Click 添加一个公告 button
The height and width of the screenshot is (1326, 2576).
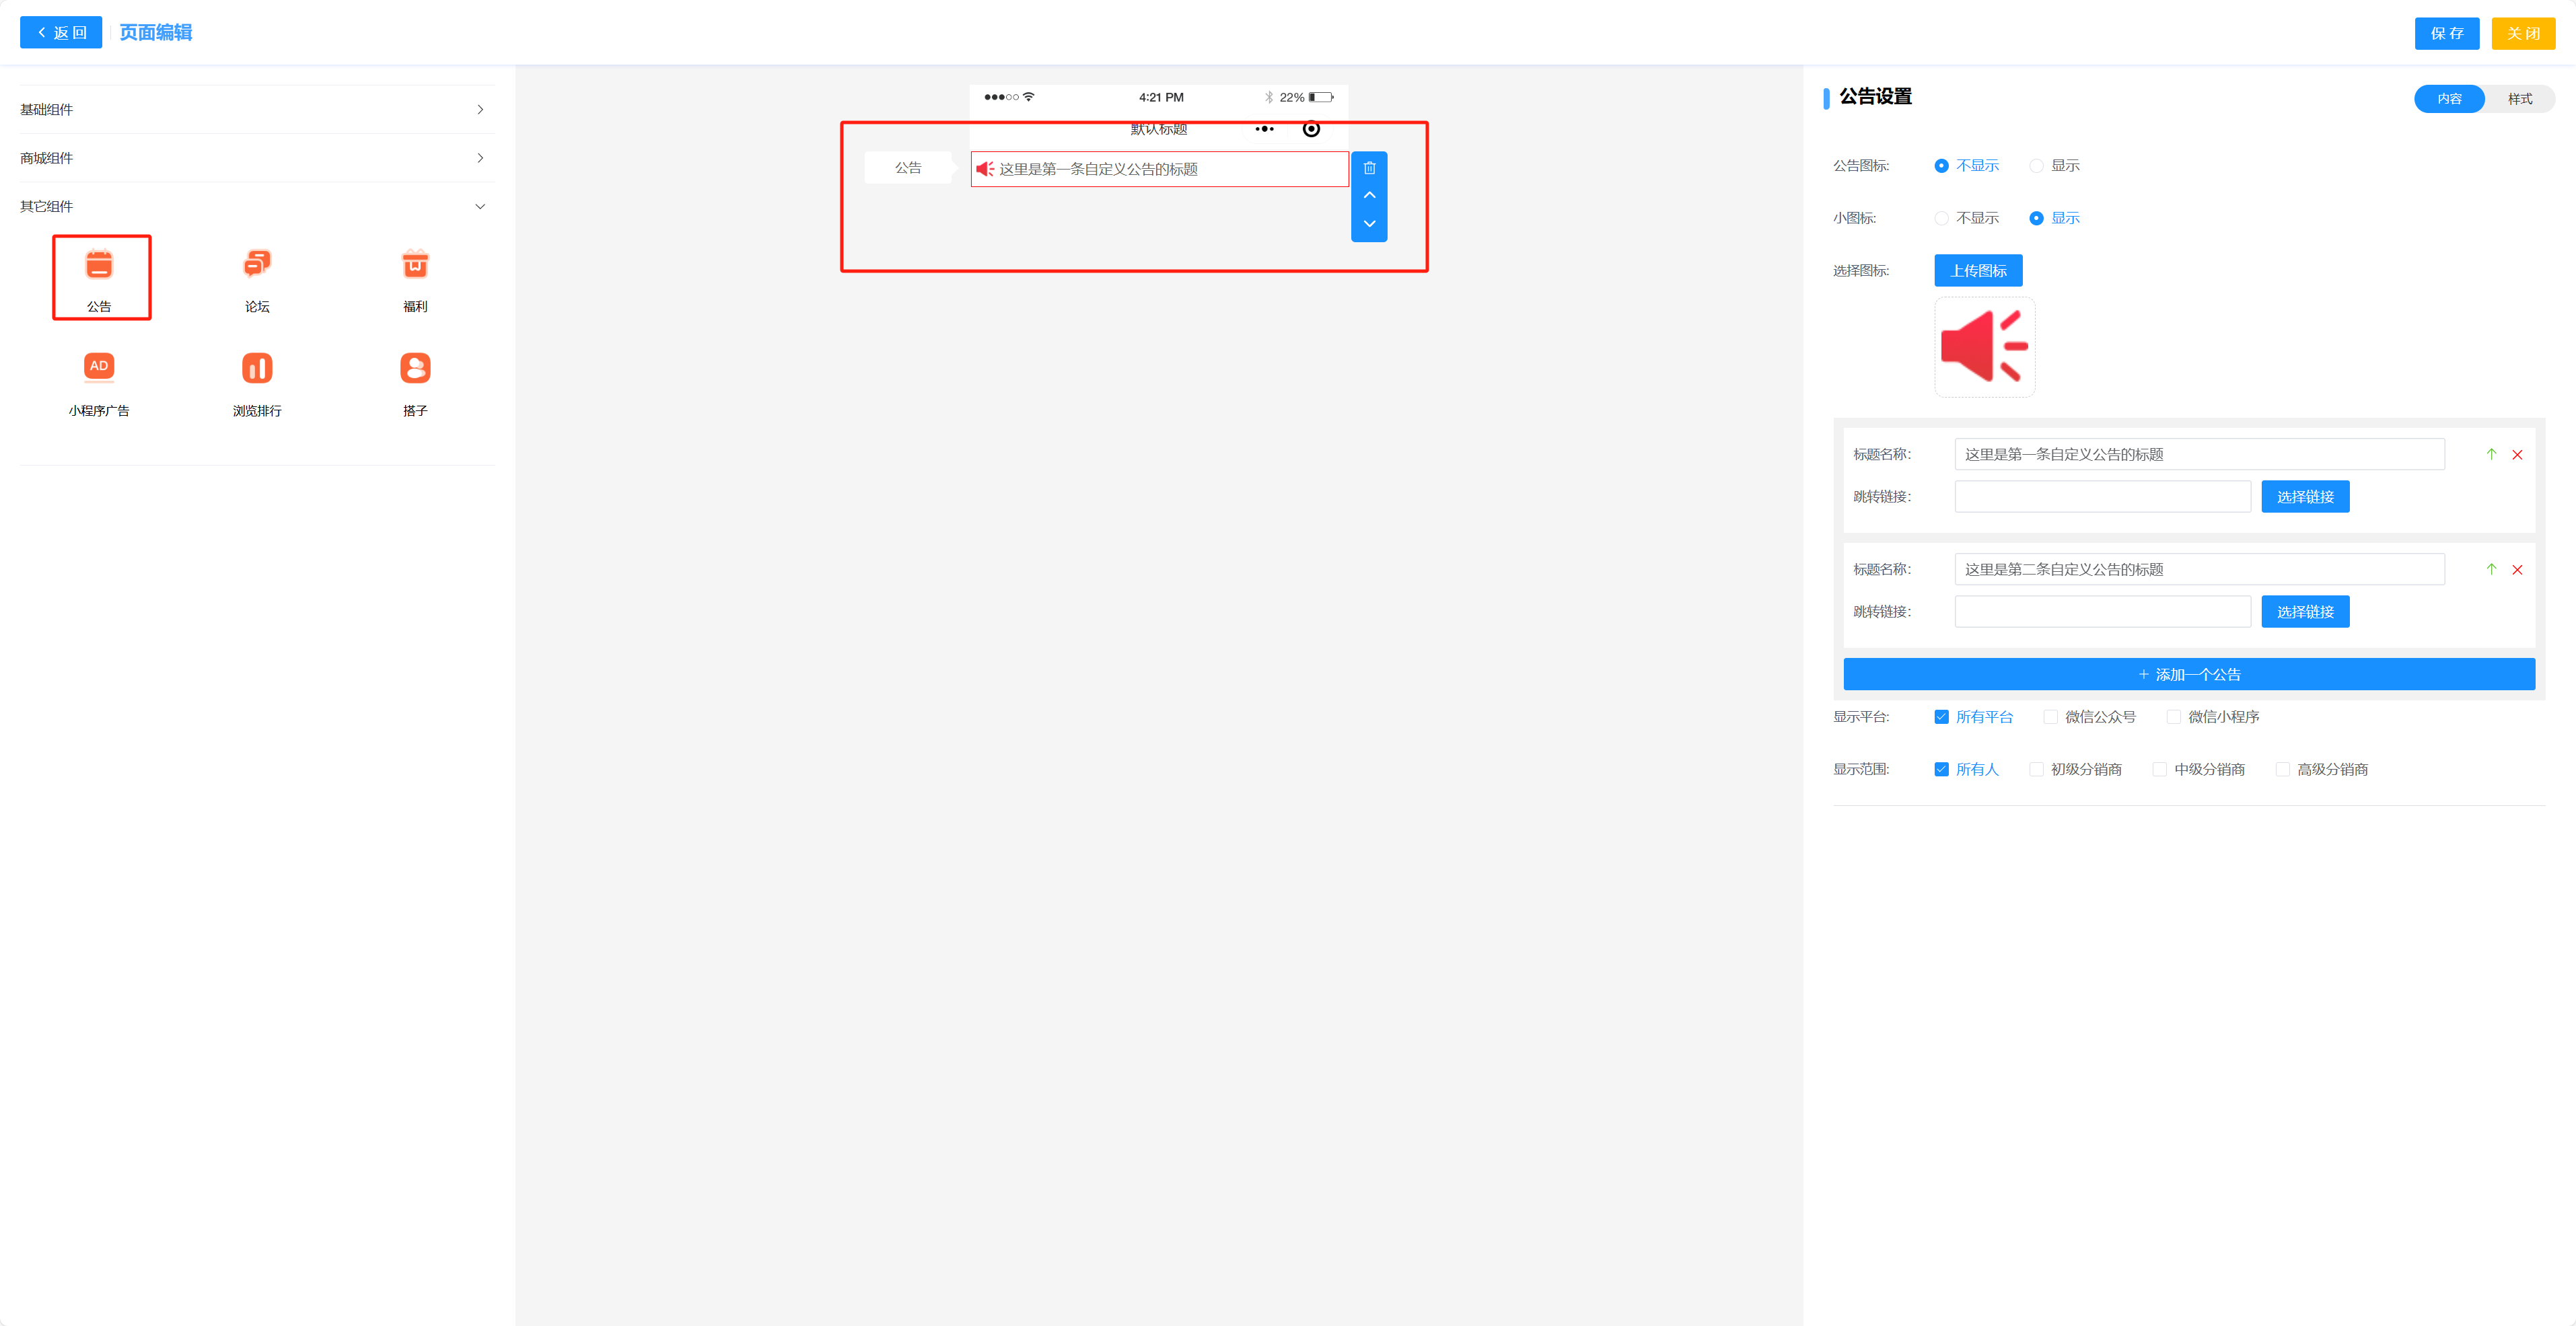coord(2188,674)
